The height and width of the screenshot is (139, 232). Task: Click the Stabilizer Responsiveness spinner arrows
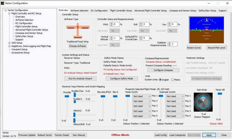[x=169, y=44]
